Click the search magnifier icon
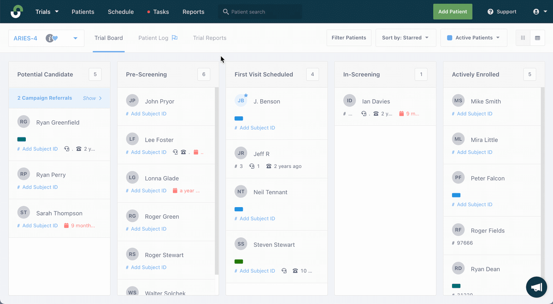The height and width of the screenshot is (304, 553). pos(226,12)
